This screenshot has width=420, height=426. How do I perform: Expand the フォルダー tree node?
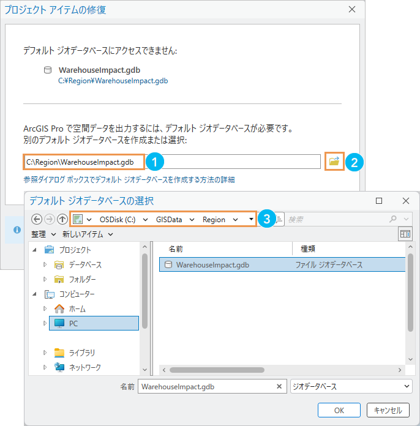[45, 279]
